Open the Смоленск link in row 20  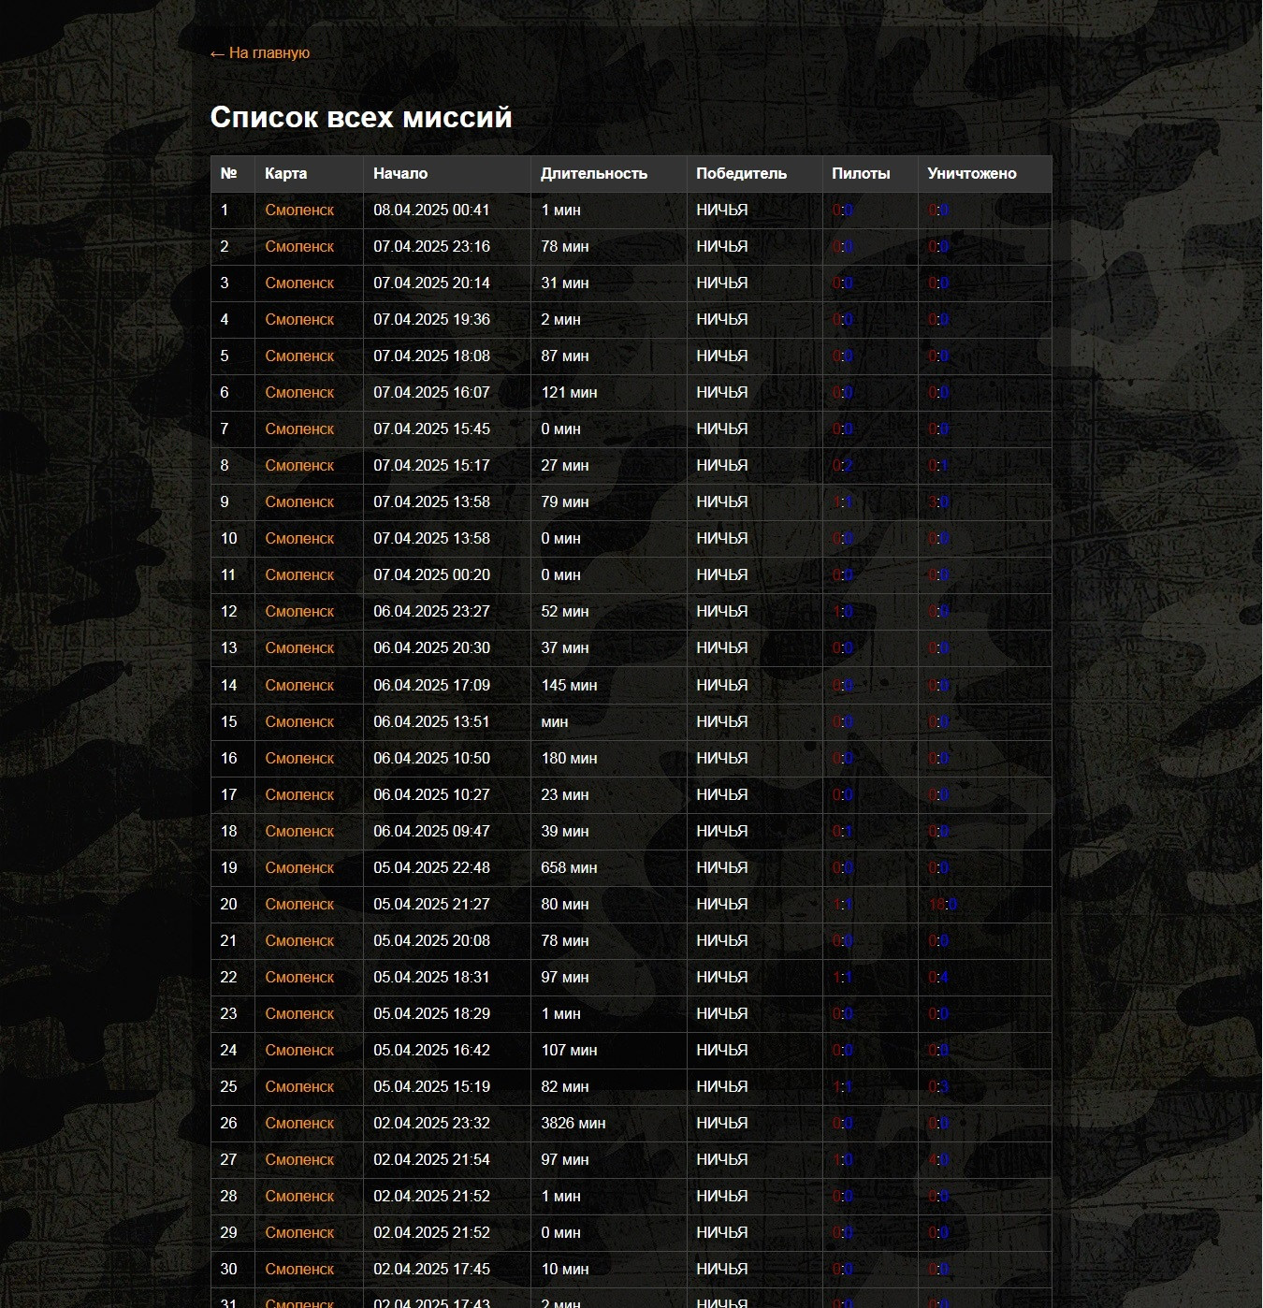[x=299, y=905]
